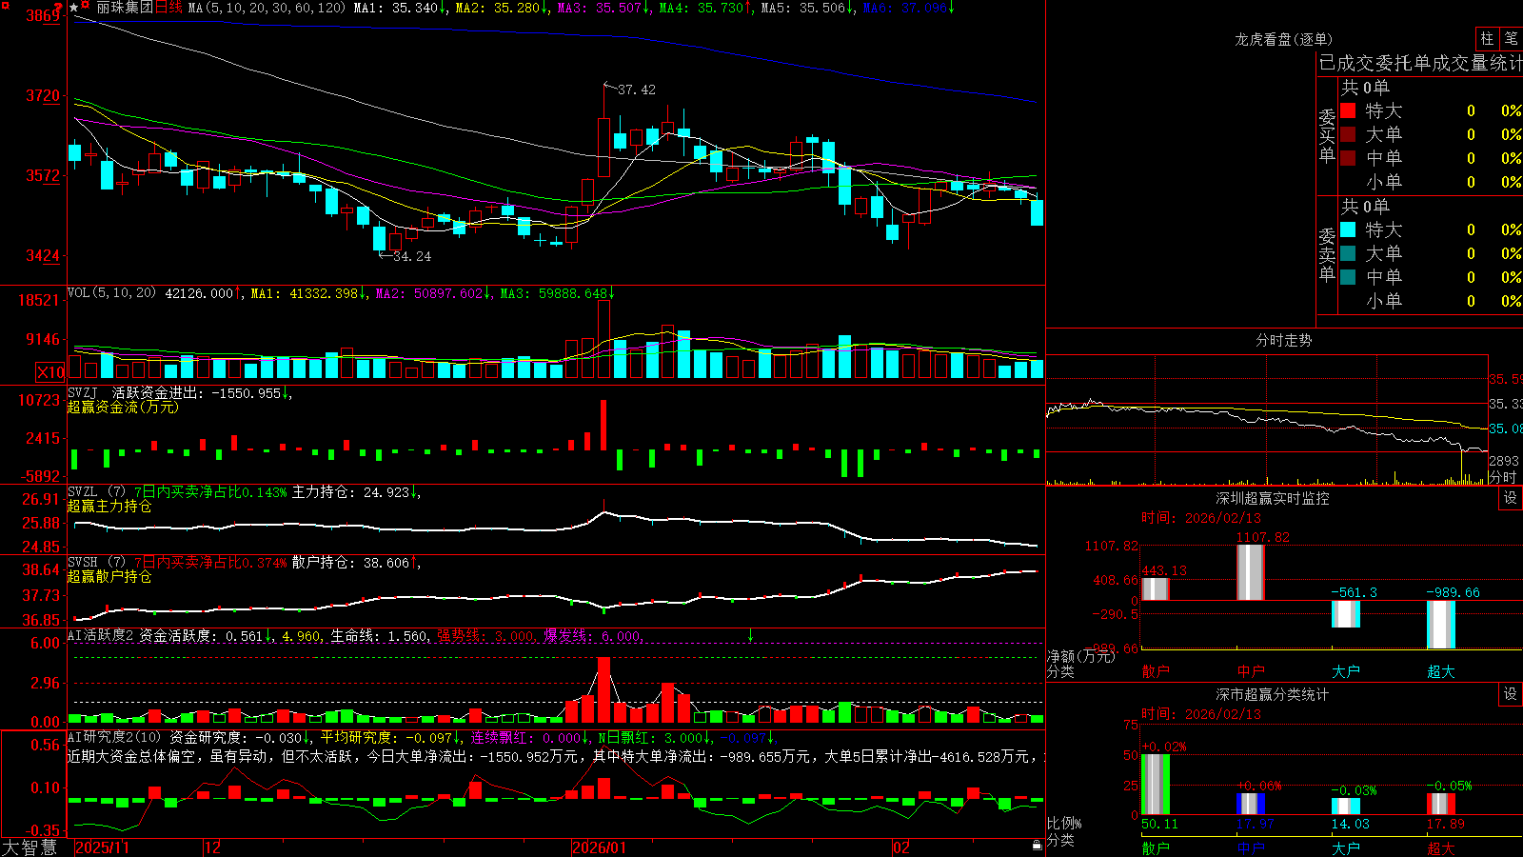The width and height of the screenshot is (1523, 857).
Task: Click the 超赢资金流(万元) label
Action: [x=123, y=407]
